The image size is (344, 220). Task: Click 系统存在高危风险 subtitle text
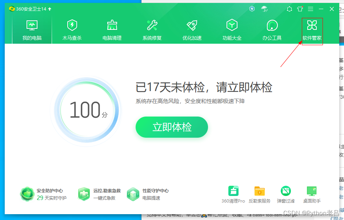click(x=190, y=101)
